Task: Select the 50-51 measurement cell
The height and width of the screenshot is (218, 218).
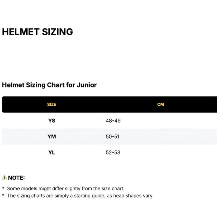Action: click(x=113, y=137)
